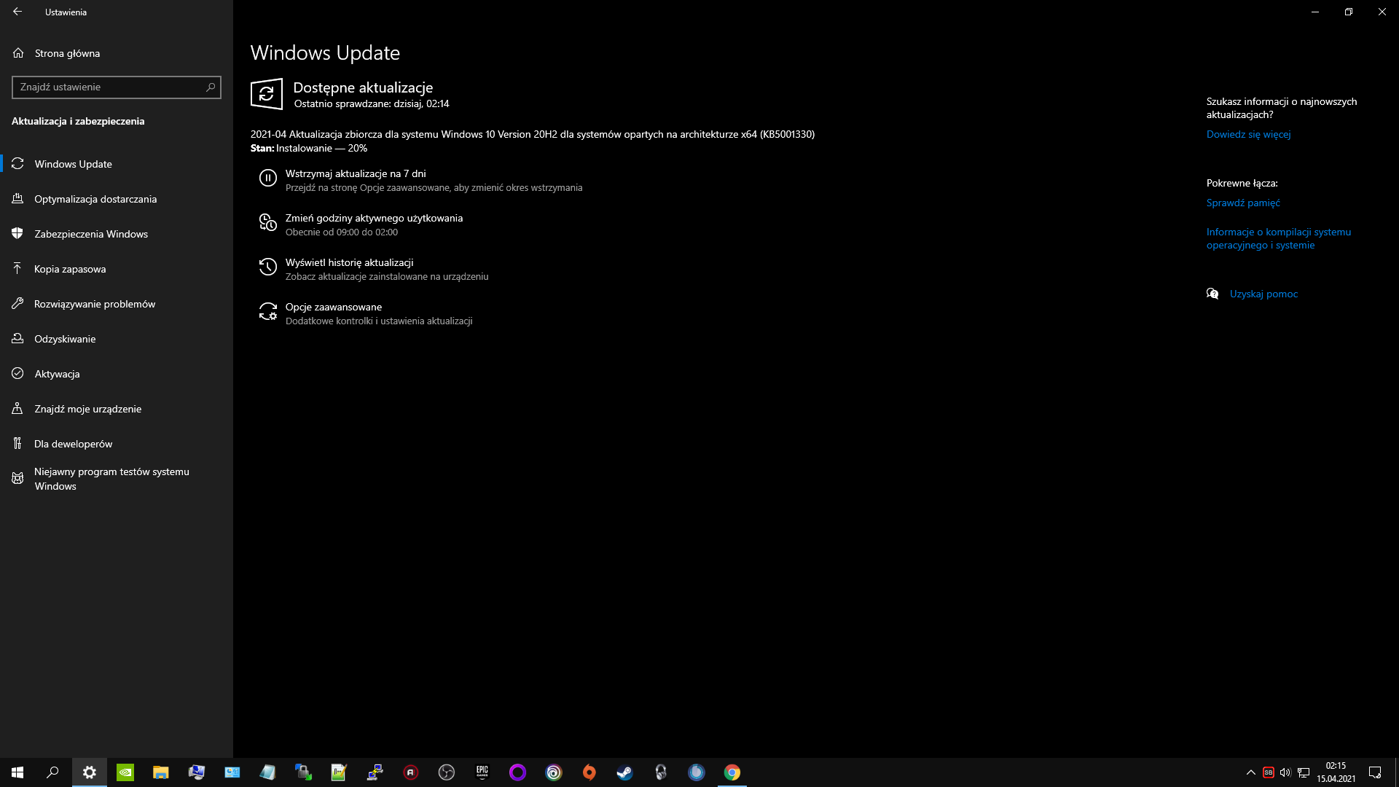Go back using arrow in title bar

17,12
